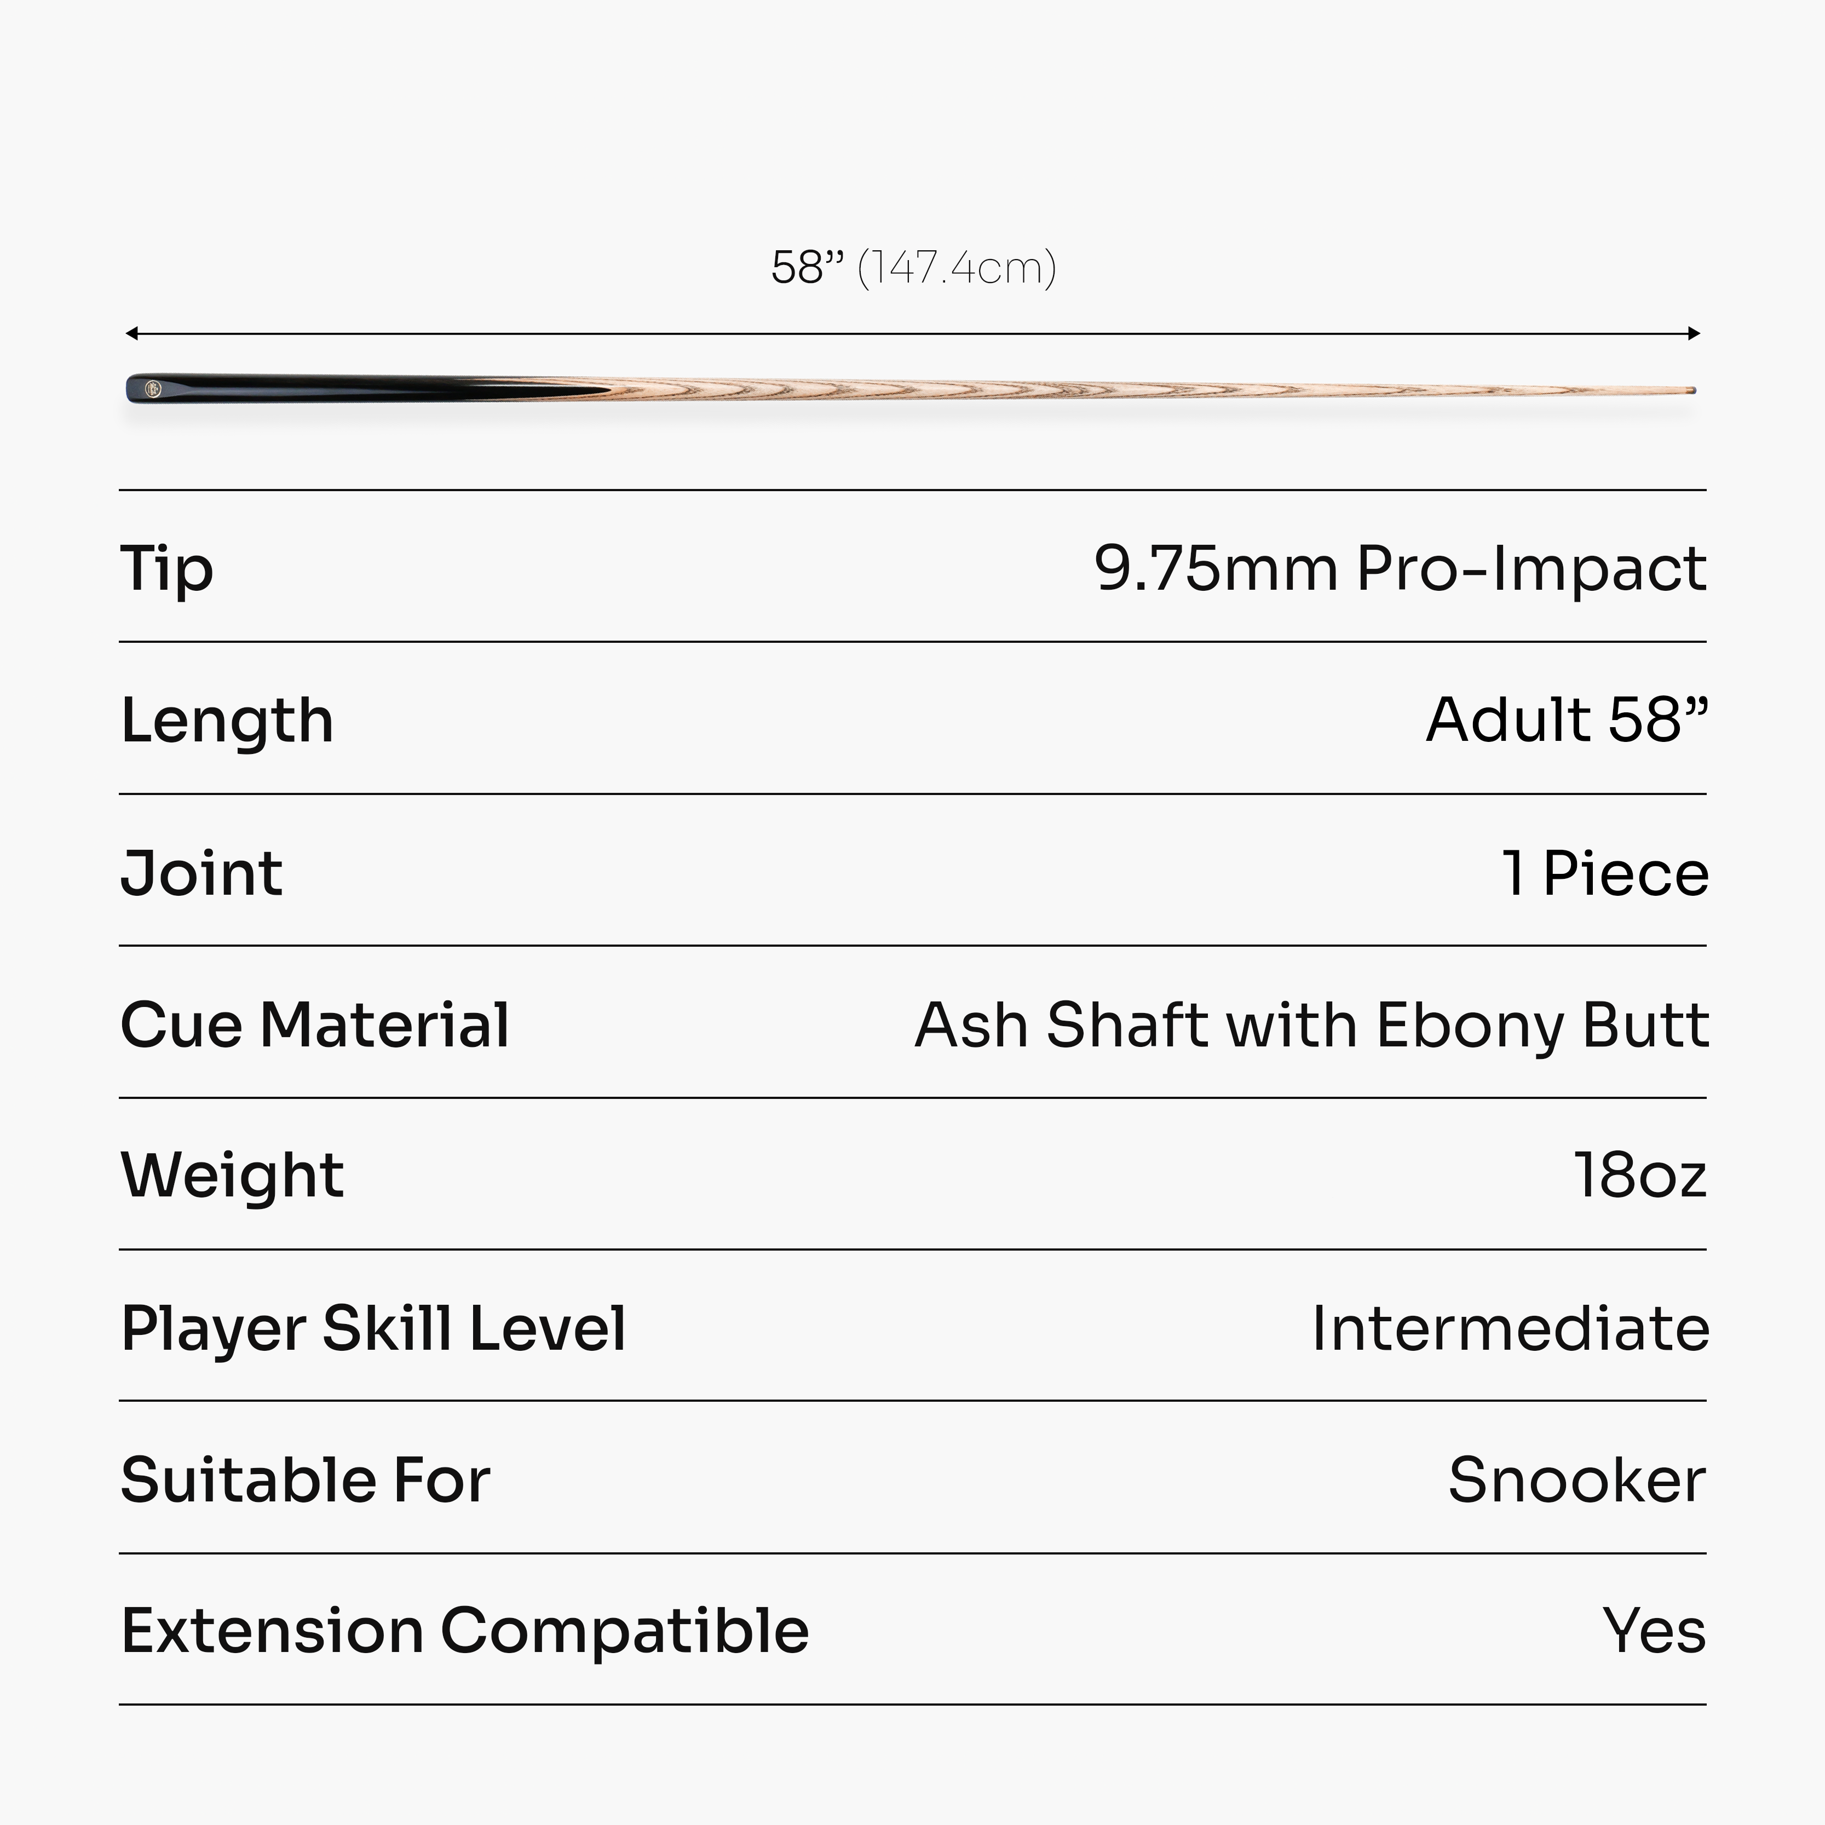Click the "Cue Material" row label
This screenshot has height=1825, width=1825.
314,1025
